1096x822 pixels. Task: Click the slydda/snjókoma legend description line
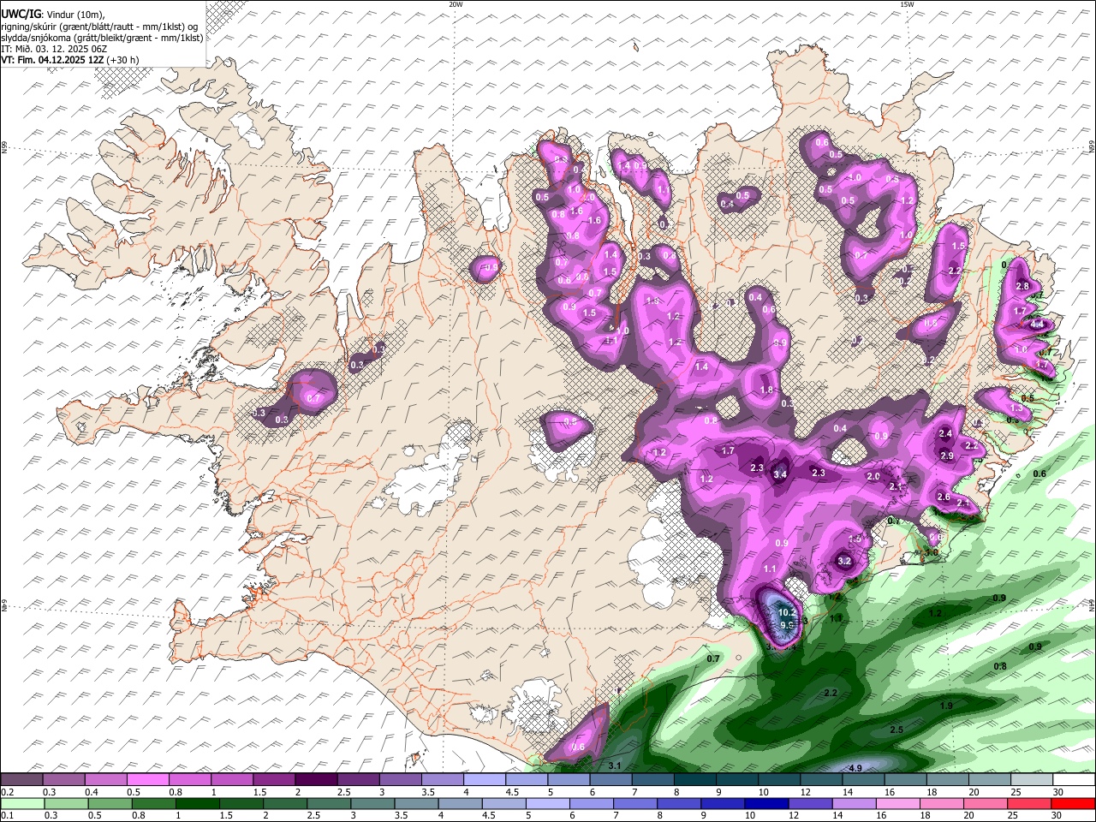coord(102,38)
